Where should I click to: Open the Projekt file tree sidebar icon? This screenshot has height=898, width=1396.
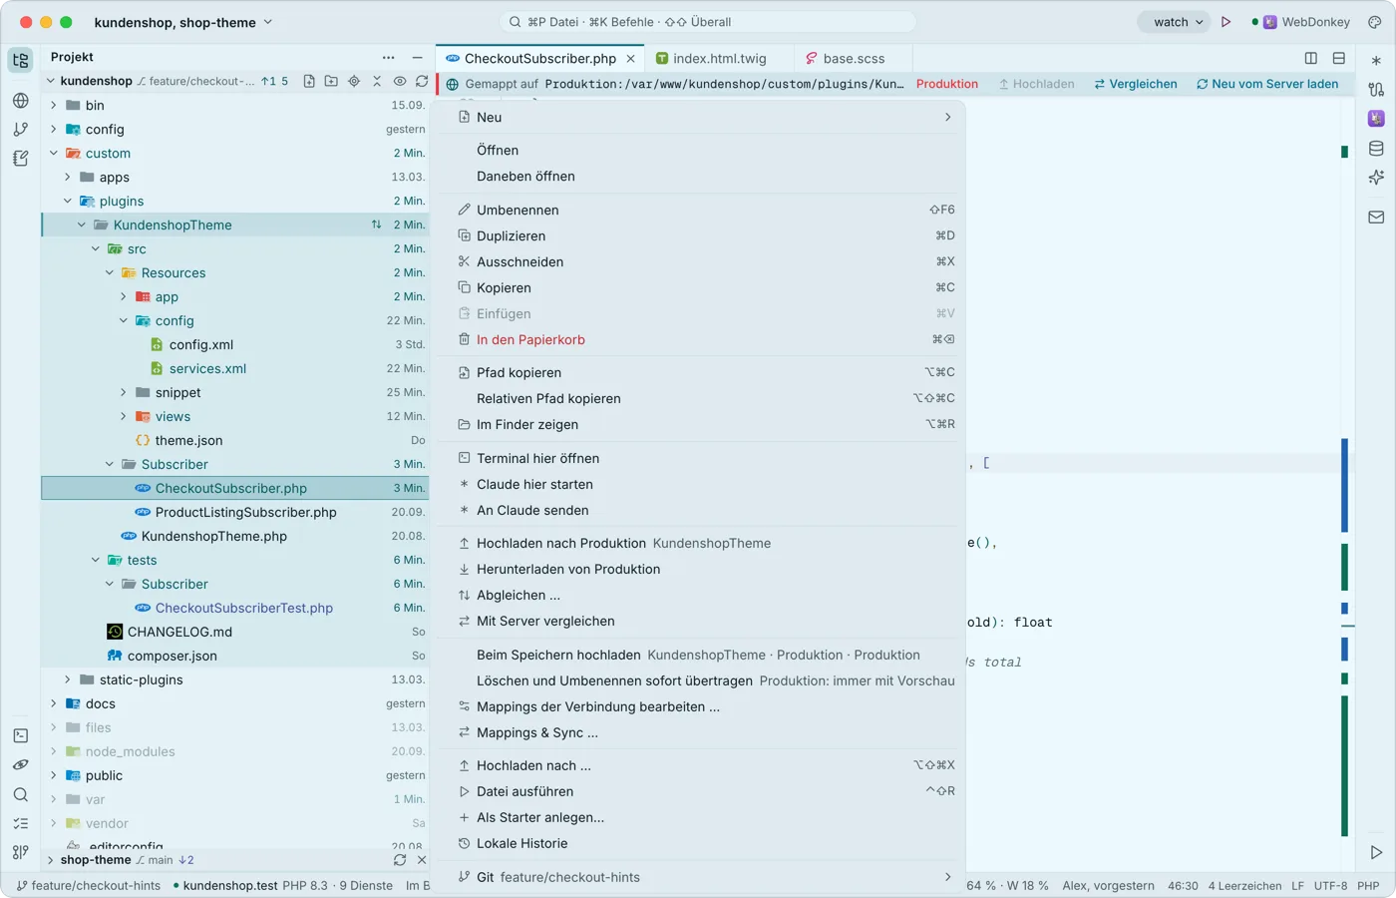pyautogui.click(x=21, y=60)
